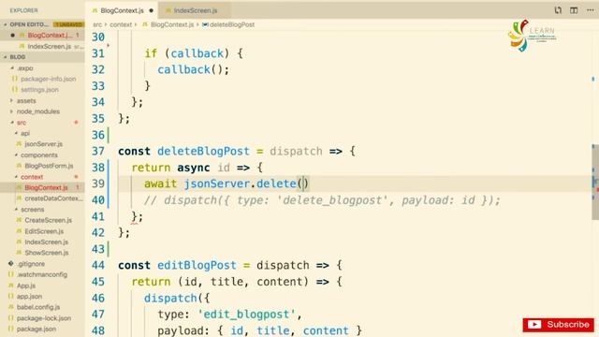
Task: Click the '1 UNSAVED' badge
Action: [68, 24]
